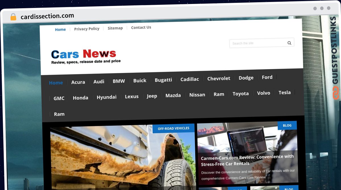This screenshot has width=341, height=190.
Task: Select Home in the car brands menu
Action: tap(56, 83)
